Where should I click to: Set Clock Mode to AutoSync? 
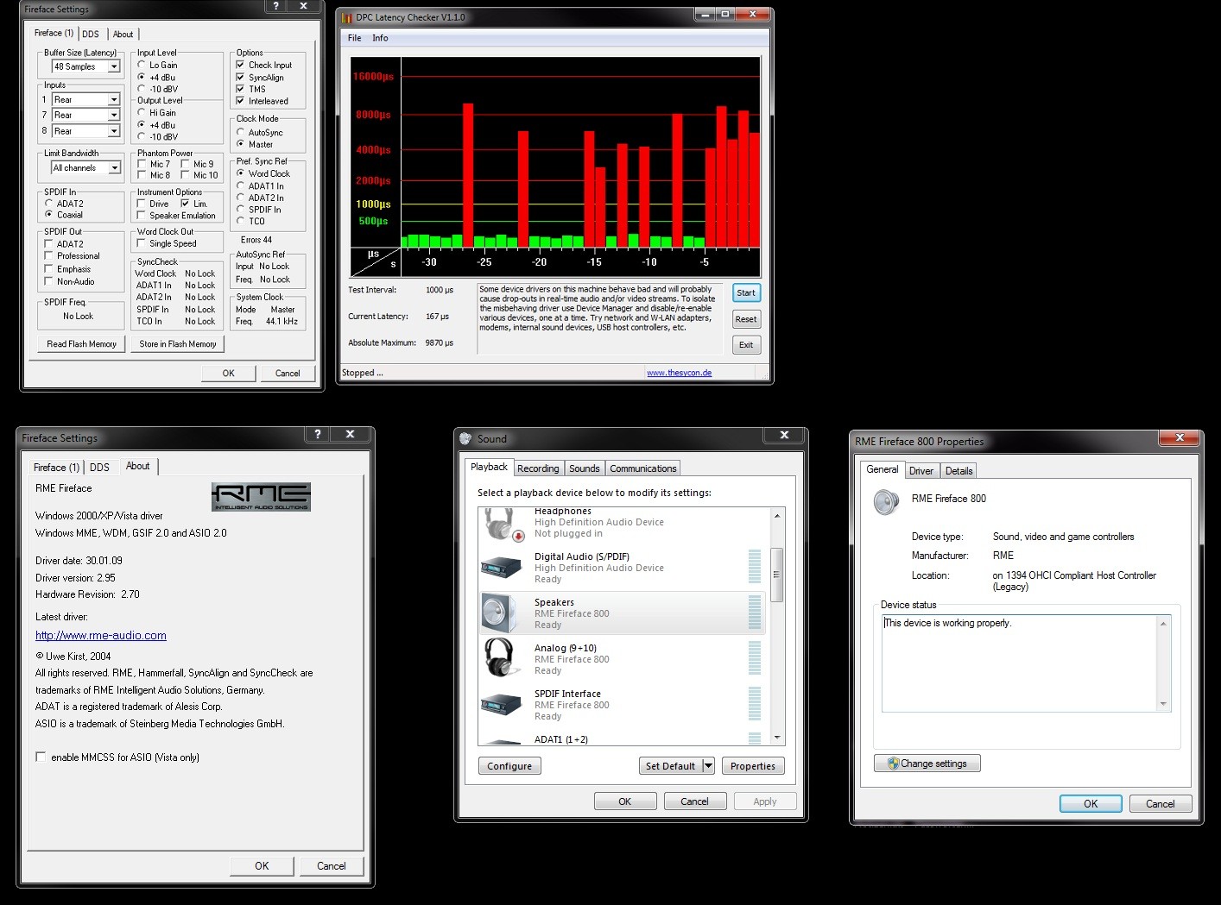point(241,132)
